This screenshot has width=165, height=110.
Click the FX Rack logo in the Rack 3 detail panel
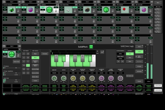[4, 46]
